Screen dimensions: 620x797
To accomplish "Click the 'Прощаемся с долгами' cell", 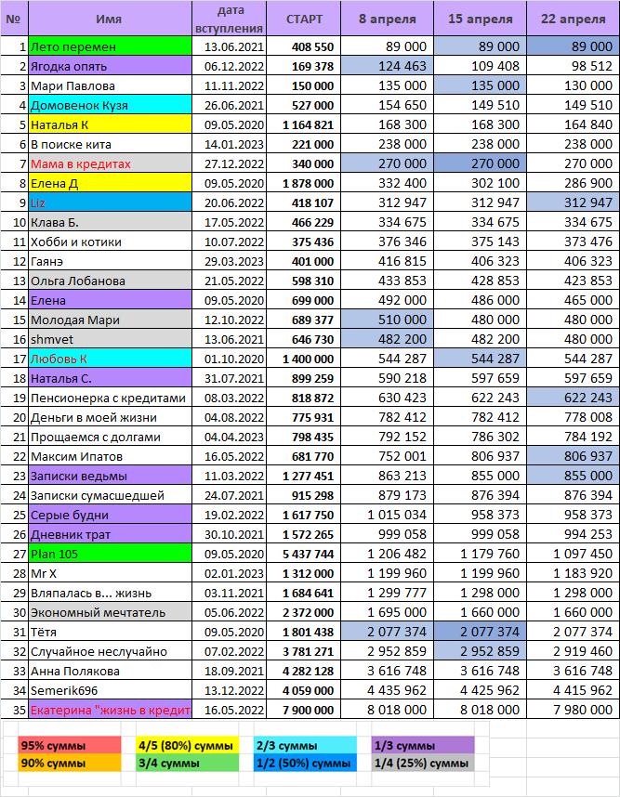I will click(110, 437).
